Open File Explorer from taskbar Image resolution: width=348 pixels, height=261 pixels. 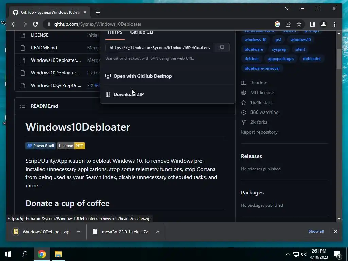point(58,254)
